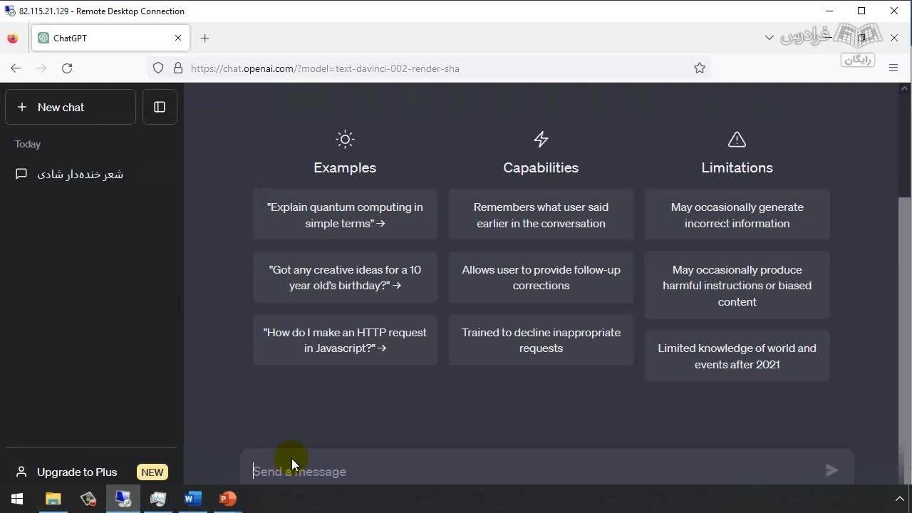Click the Send a message input field
The width and height of the screenshot is (912, 513).
coord(534,471)
